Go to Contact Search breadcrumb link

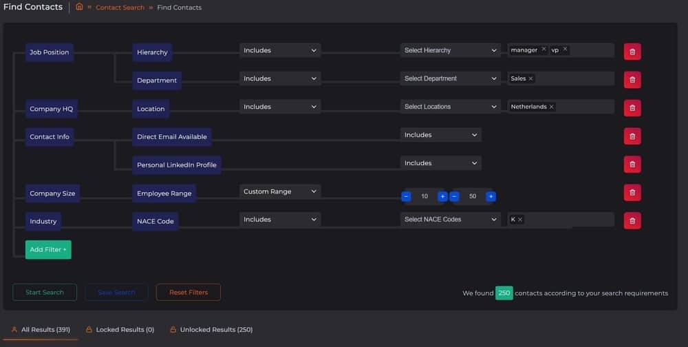[120, 8]
